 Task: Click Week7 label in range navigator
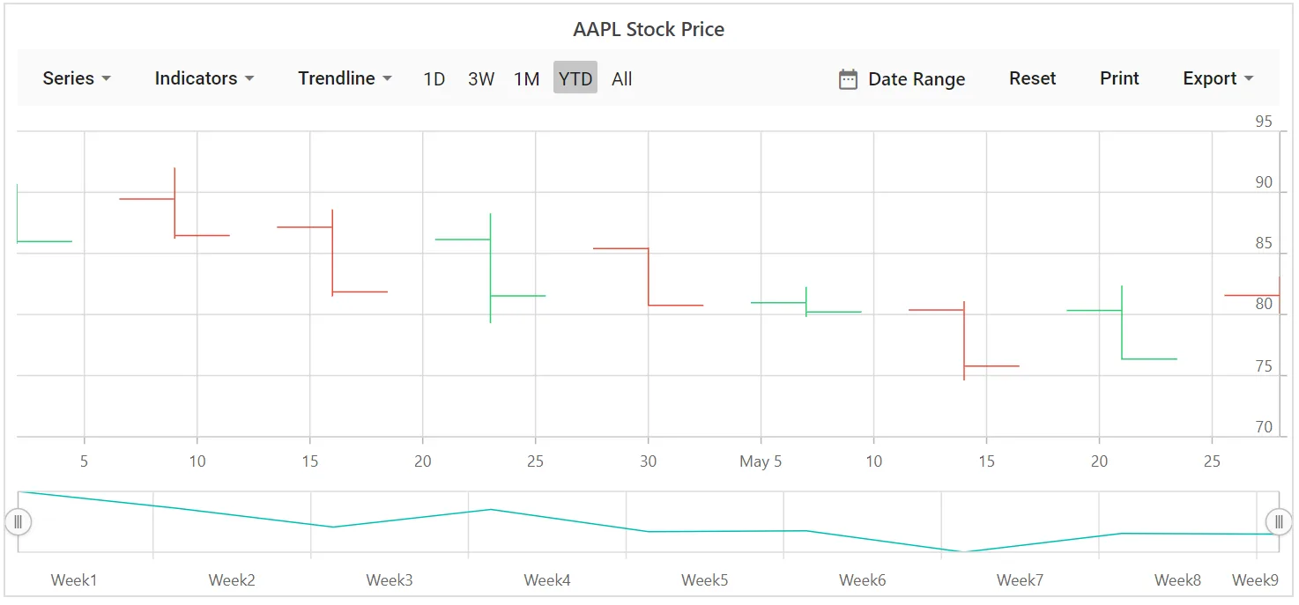point(1021,580)
